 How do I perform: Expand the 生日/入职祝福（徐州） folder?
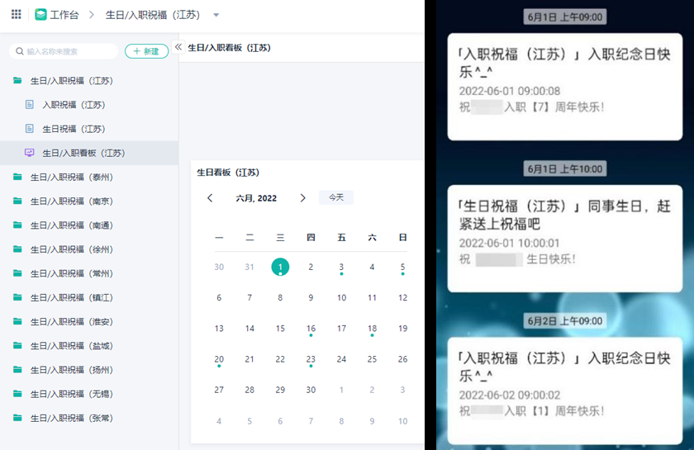[x=89, y=249]
